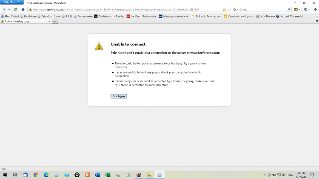Open the Downloads arrow button

pyautogui.click(x=315, y=9)
